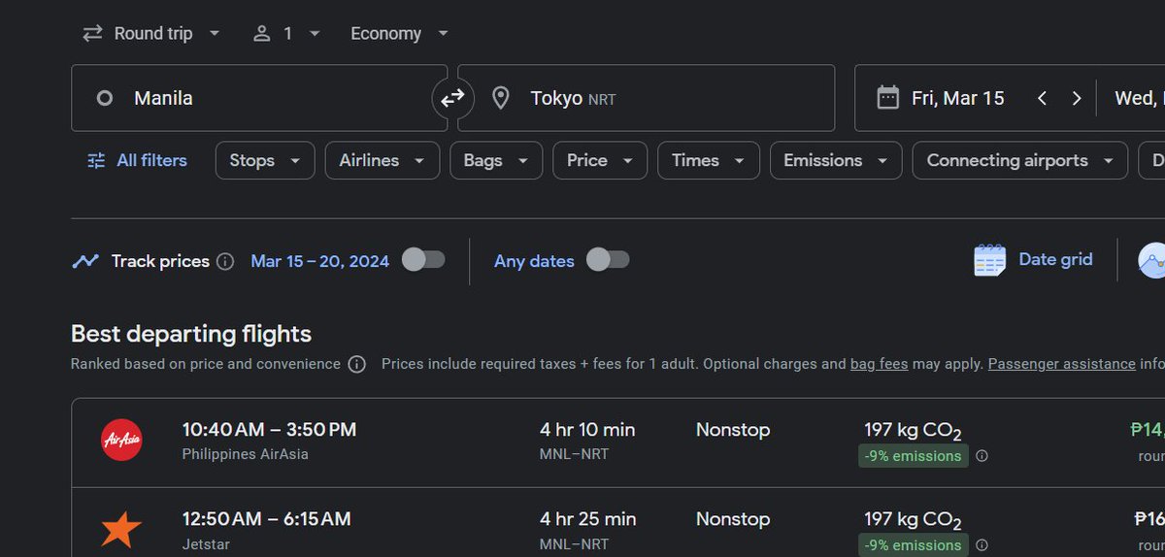Image resolution: width=1165 pixels, height=557 pixels.
Task: Click the Tokyo NRT destination field
Action: pyautogui.click(x=647, y=98)
